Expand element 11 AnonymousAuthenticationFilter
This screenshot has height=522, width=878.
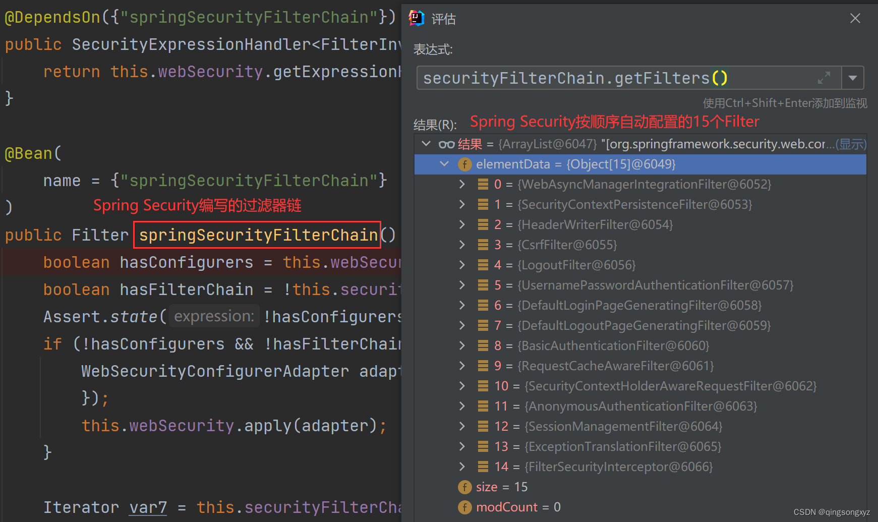coord(462,406)
